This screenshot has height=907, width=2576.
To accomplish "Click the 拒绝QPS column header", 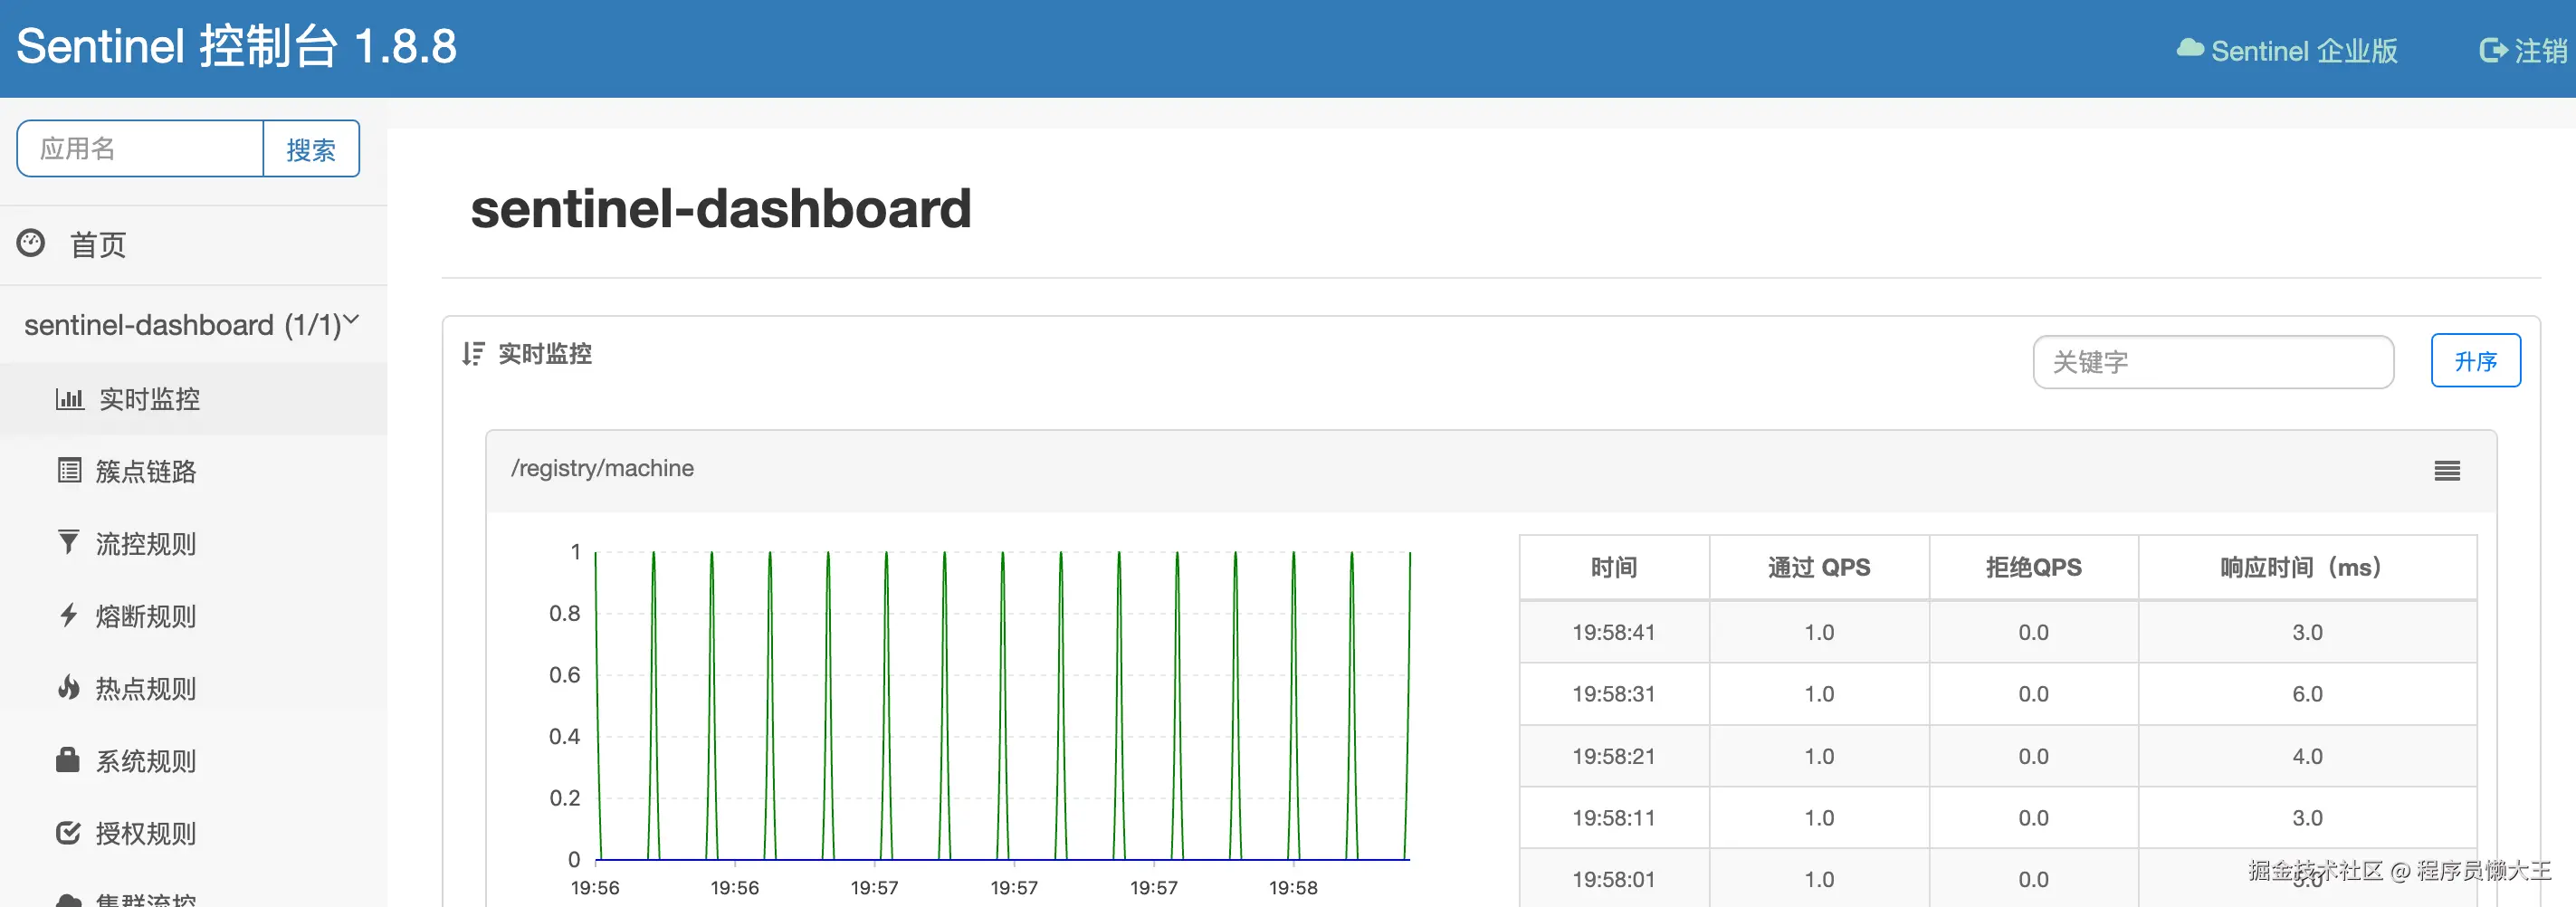I will click(x=2033, y=568).
